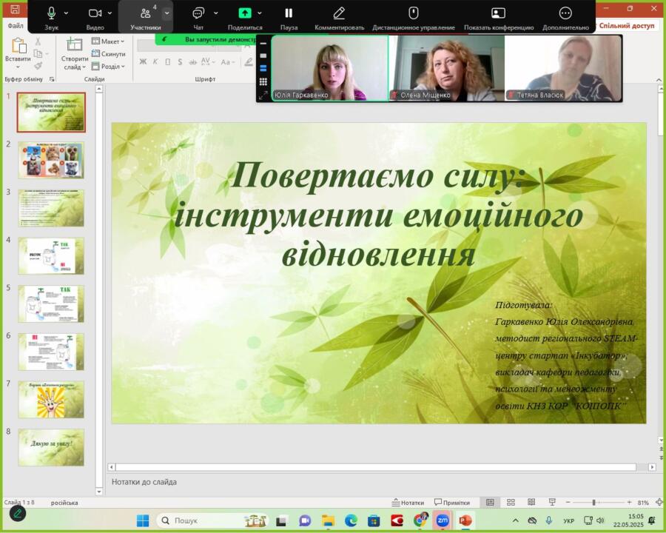
Task: Open the Розділ section dropdown
Action: pyautogui.click(x=108, y=67)
